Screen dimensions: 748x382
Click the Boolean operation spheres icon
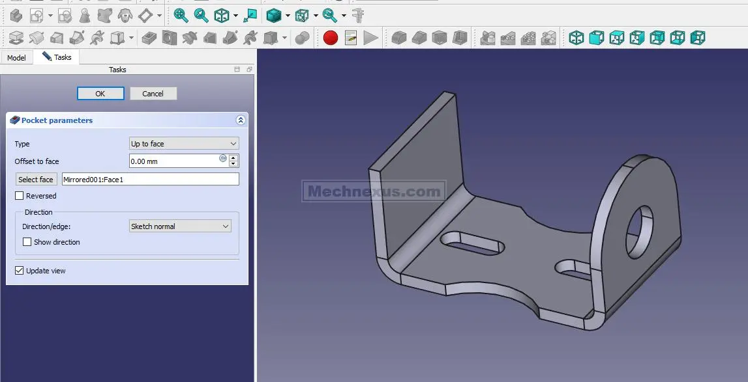tap(302, 38)
